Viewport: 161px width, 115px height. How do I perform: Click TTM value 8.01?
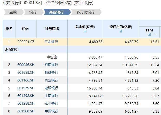(156, 73)
